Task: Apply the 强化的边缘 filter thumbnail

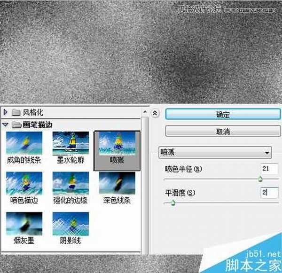Action: pos(70,183)
